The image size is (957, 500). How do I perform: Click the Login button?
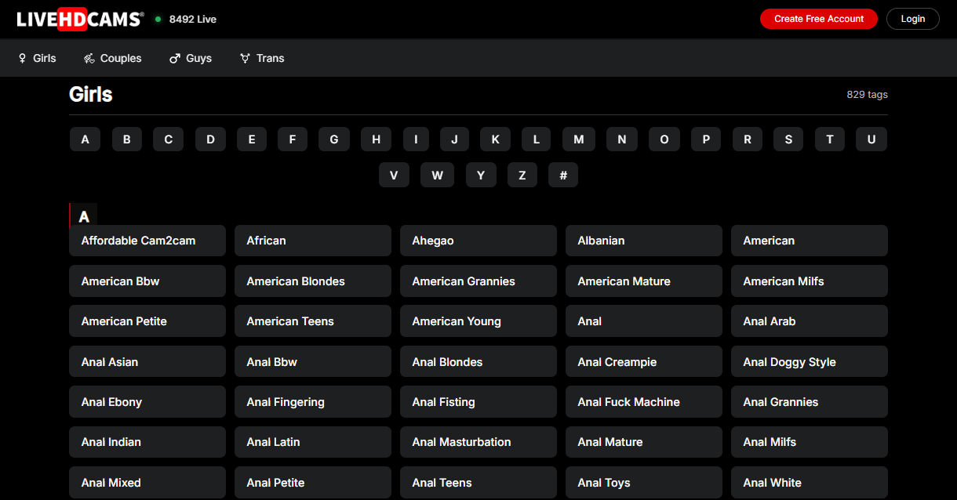[912, 19]
